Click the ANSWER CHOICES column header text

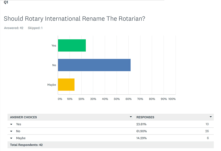tap(23, 117)
